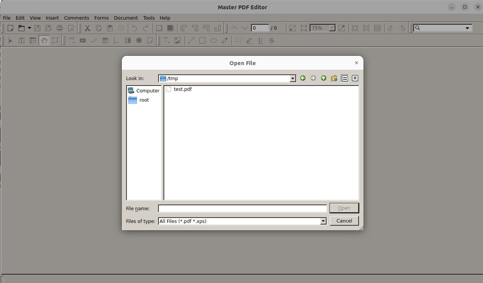Click the Cancel button
The height and width of the screenshot is (283, 483).
tap(344, 221)
